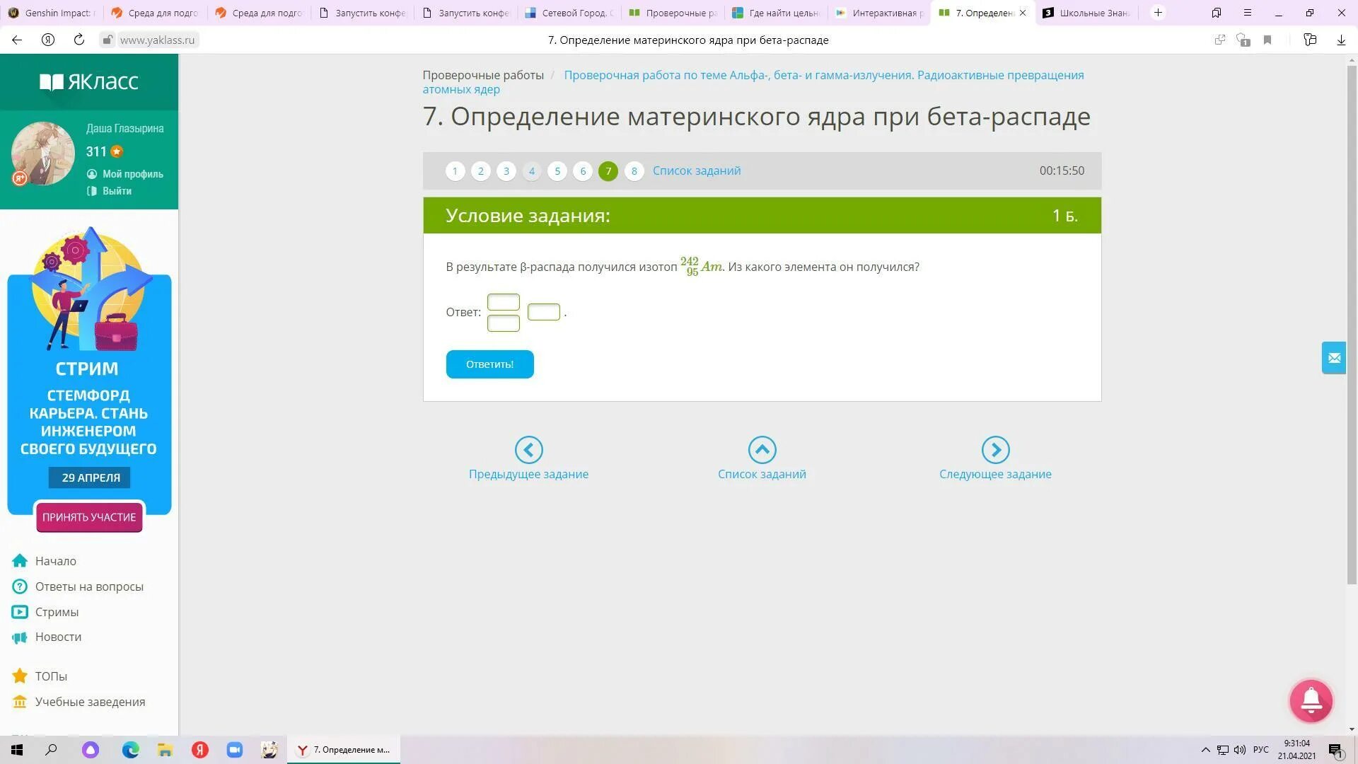Reload page with the refresh icon

(79, 40)
